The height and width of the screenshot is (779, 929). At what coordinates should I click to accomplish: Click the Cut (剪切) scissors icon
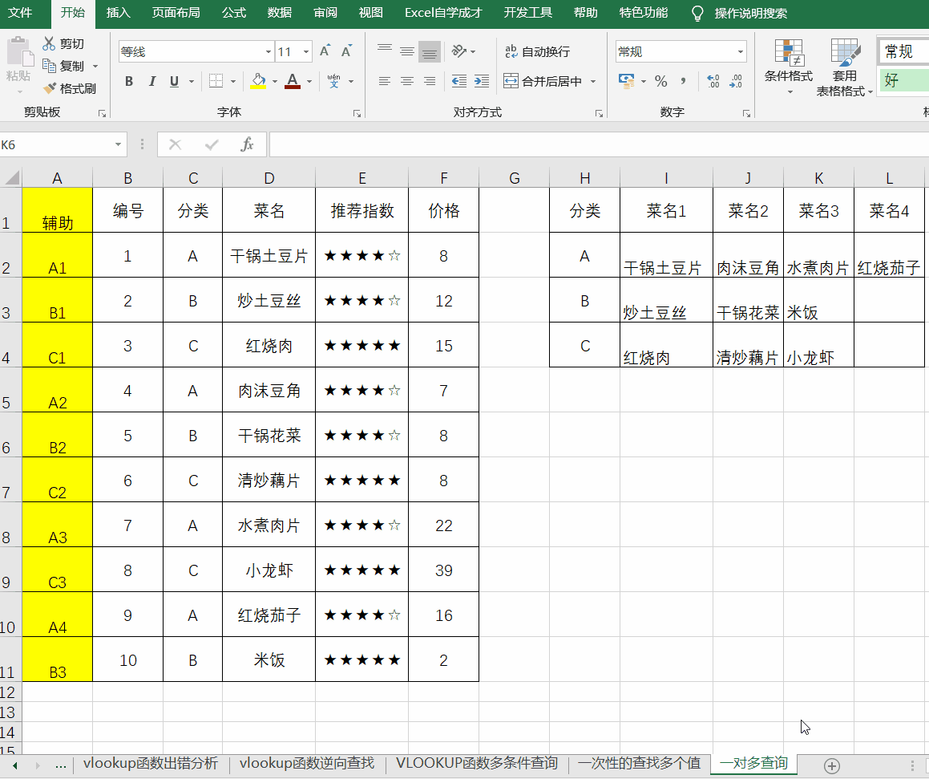pyautogui.click(x=50, y=43)
